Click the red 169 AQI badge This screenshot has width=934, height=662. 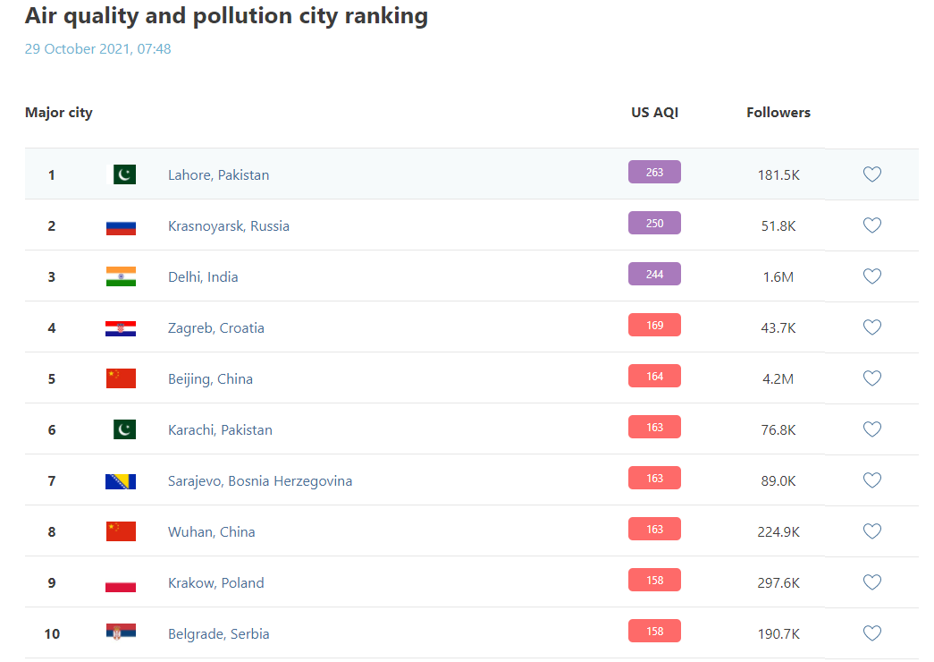(654, 325)
